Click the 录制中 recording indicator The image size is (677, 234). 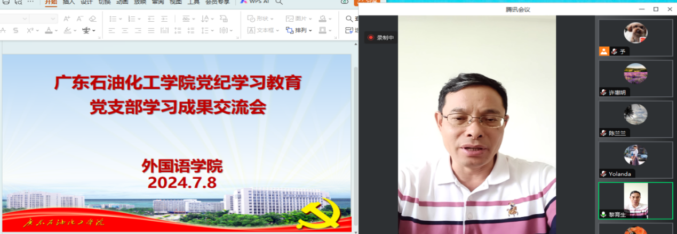(380, 38)
